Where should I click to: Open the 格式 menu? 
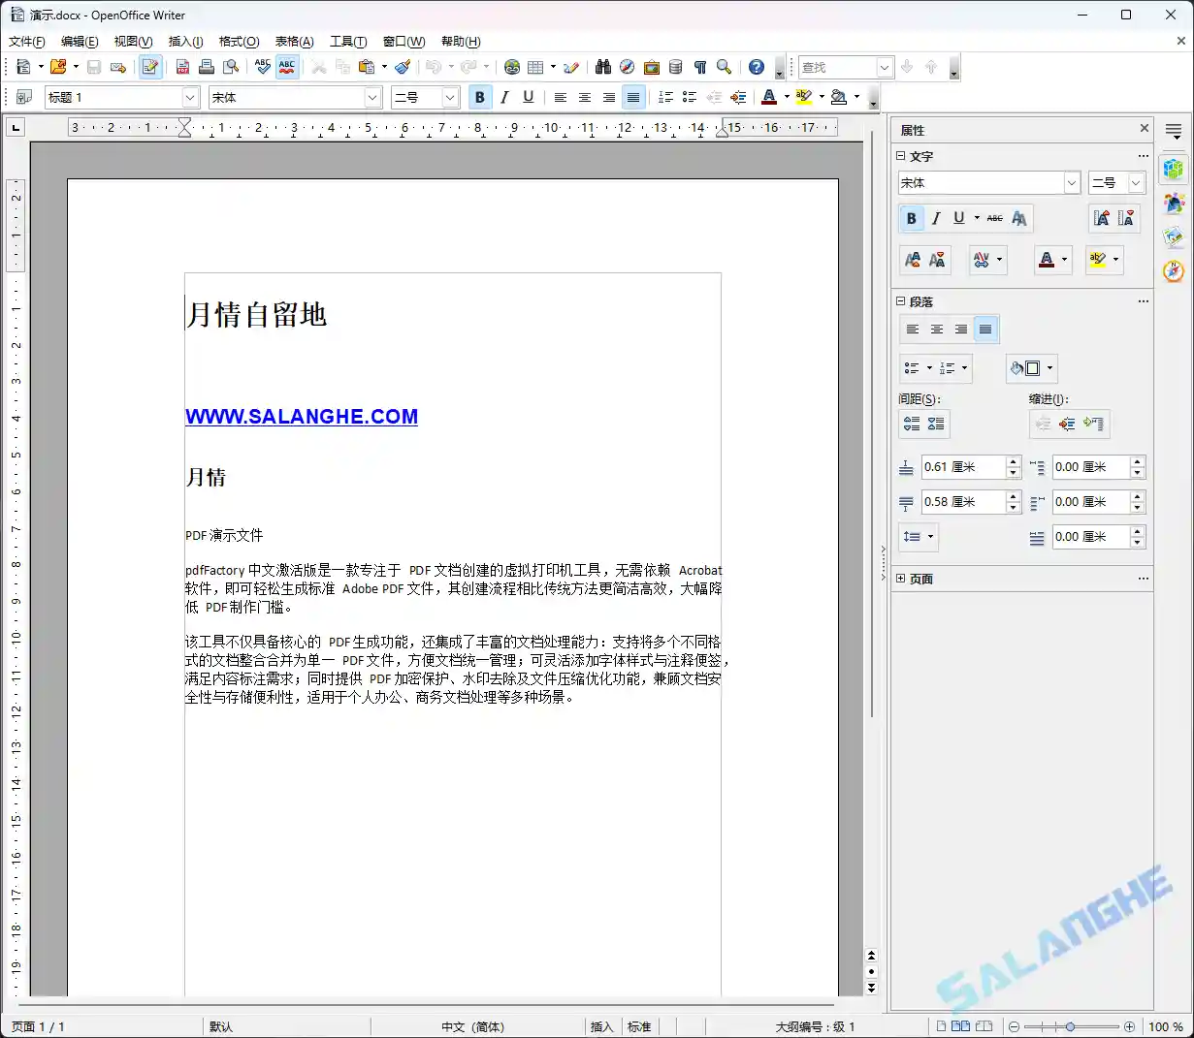[238, 42]
